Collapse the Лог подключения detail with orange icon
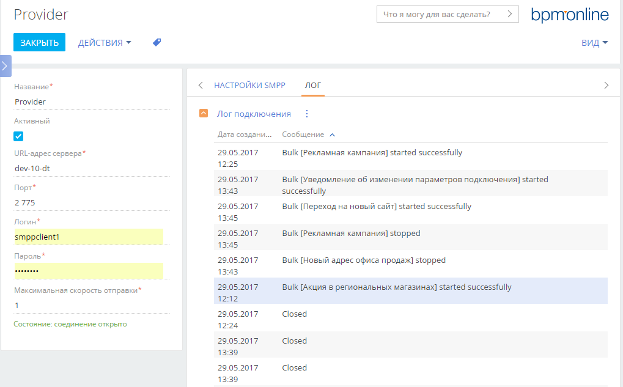623x387 pixels. (x=204, y=113)
